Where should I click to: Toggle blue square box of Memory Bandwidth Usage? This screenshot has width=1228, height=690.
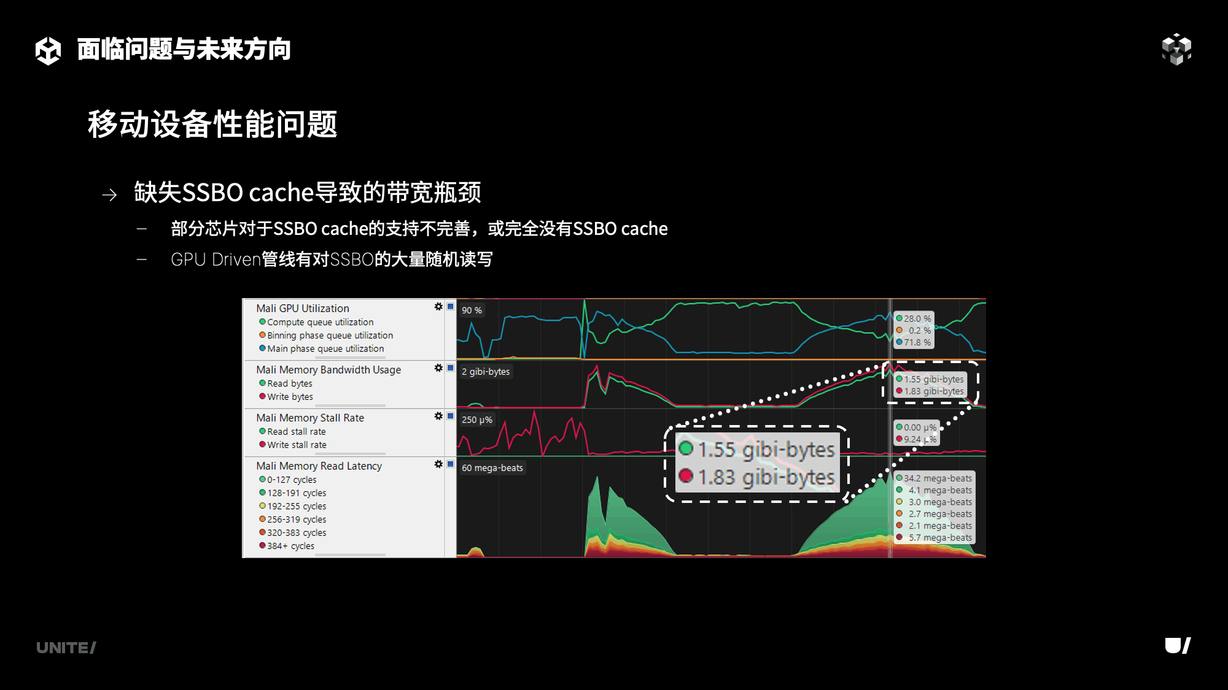coord(451,368)
